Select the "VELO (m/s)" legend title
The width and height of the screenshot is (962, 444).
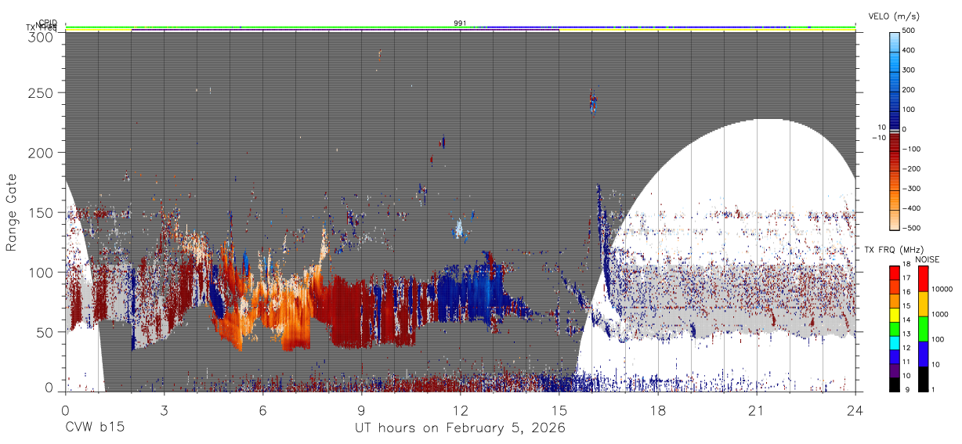895,16
